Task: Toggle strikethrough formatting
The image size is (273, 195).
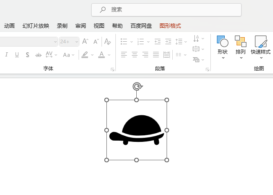Action: 38,55
